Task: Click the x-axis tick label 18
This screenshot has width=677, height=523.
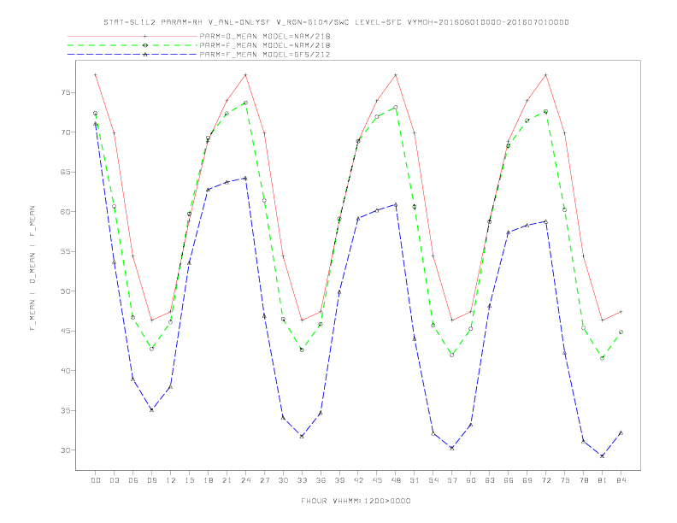Action: 208,480
